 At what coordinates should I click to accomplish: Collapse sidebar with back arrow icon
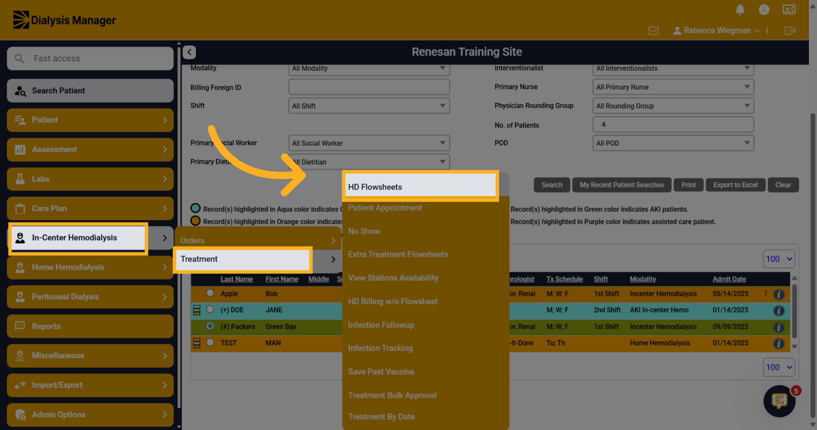[189, 52]
